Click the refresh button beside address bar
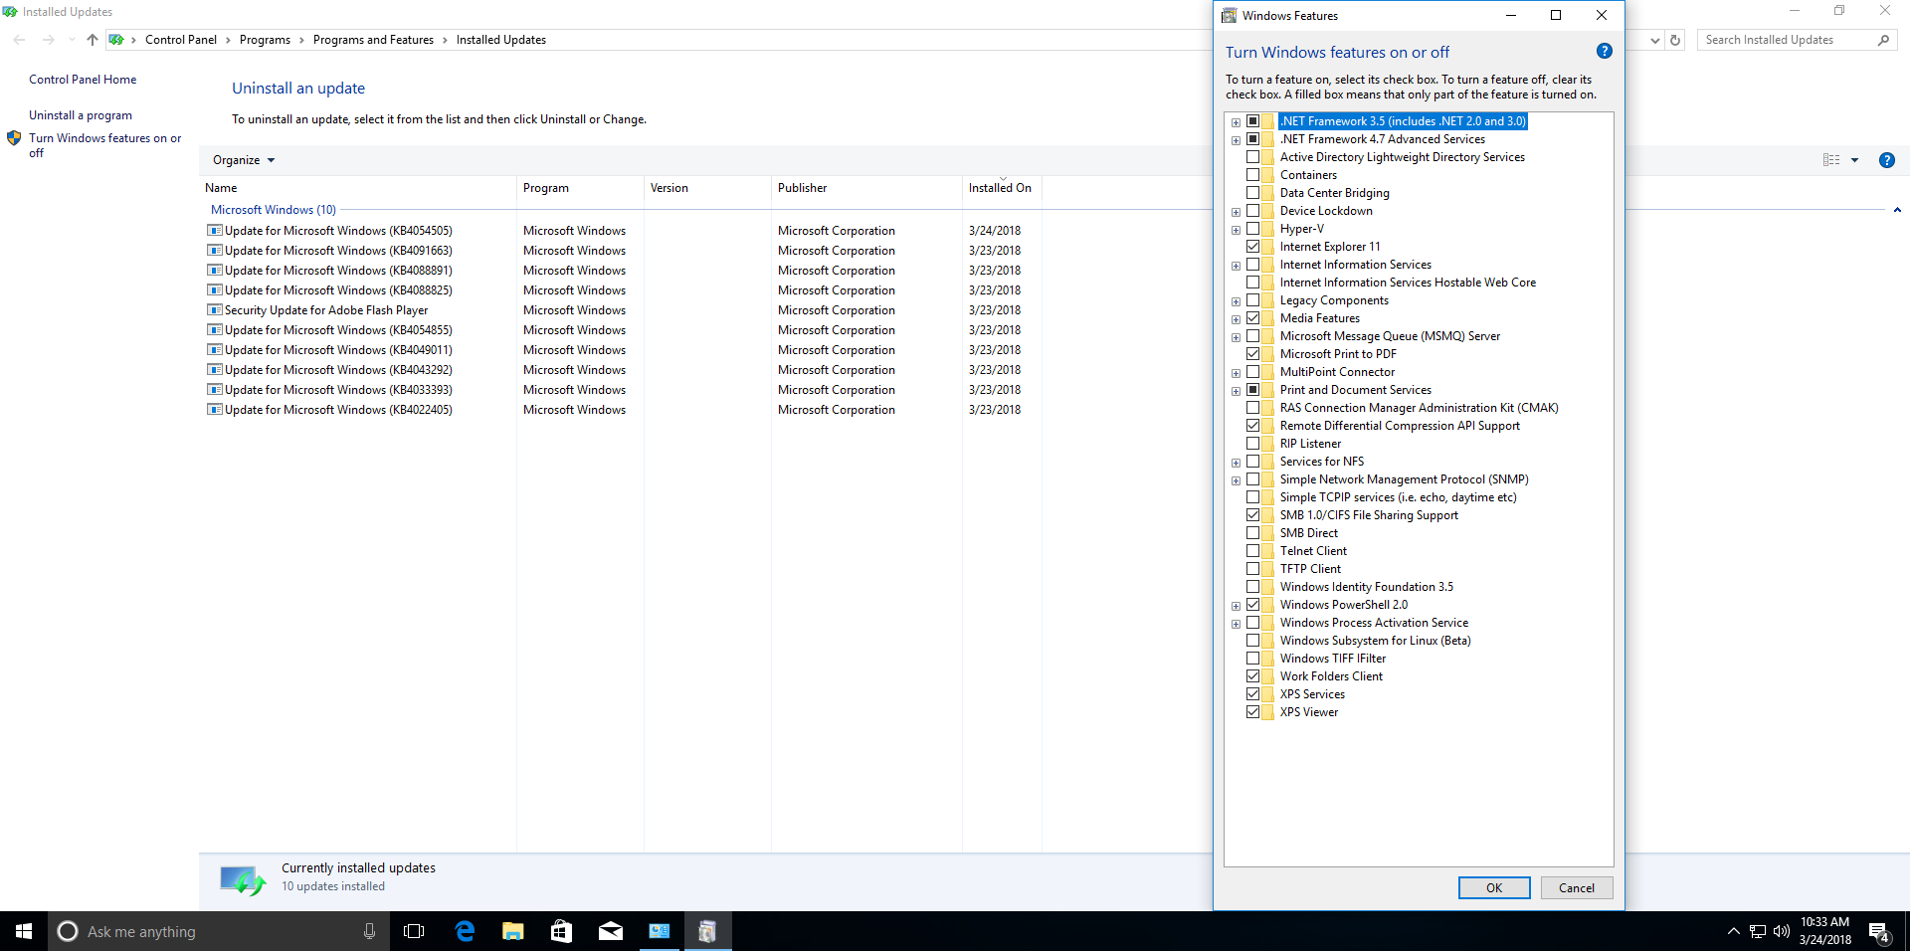 point(1675,41)
